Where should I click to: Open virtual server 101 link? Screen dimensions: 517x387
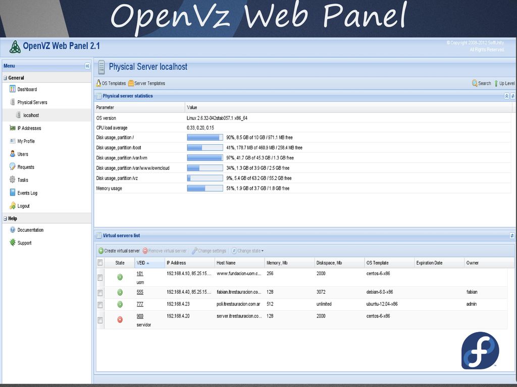pyautogui.click(x=140, y=274)
